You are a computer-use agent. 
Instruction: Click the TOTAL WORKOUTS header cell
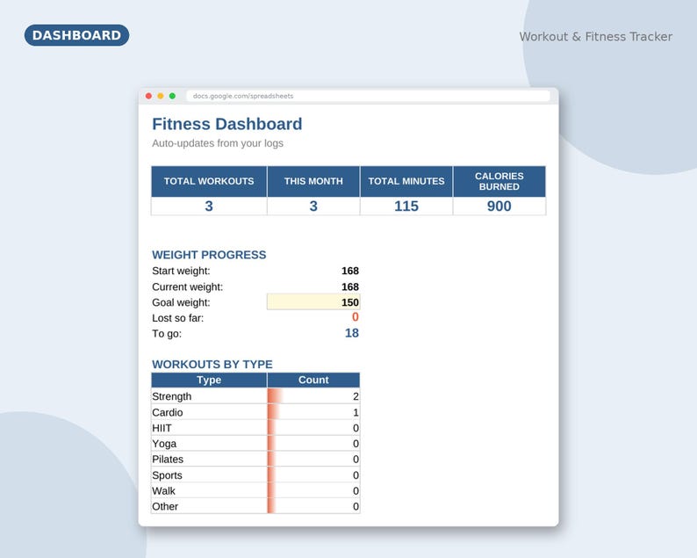[209, 182]
